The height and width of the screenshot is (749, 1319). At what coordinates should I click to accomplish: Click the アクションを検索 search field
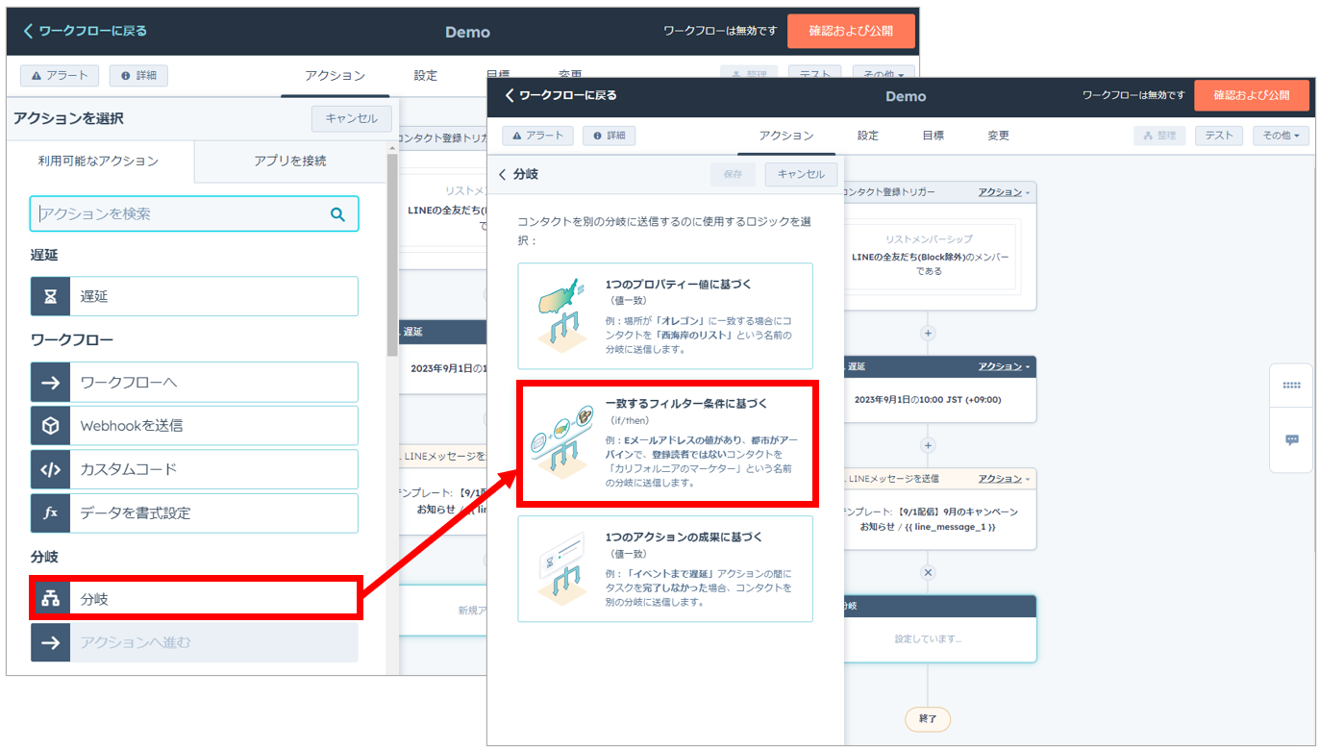[181, 214]
